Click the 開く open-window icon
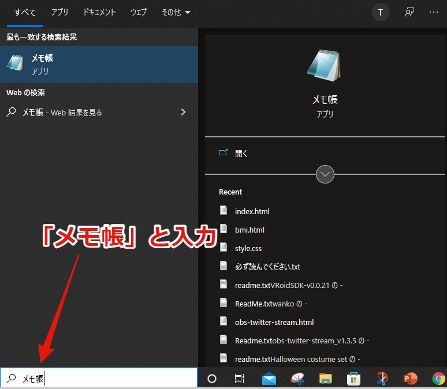447x389 pixels. point(223,152)
